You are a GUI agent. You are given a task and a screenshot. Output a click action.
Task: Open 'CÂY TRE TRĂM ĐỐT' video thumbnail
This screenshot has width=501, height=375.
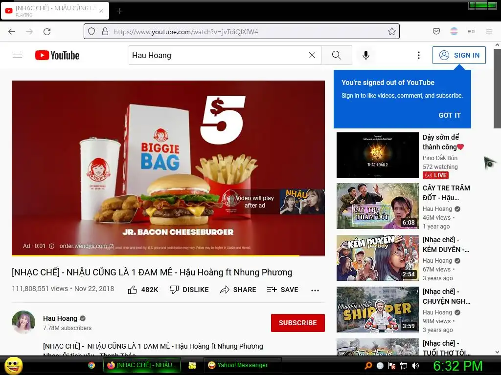click(377, 206)
